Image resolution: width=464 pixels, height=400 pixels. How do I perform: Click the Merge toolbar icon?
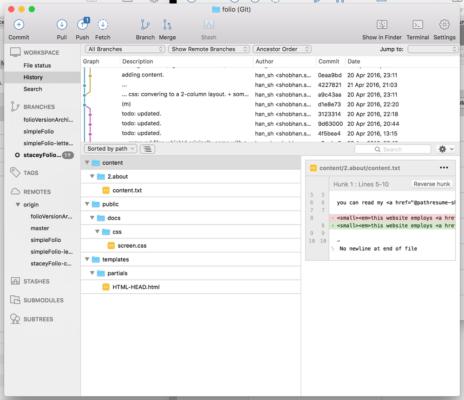(167, 25)
